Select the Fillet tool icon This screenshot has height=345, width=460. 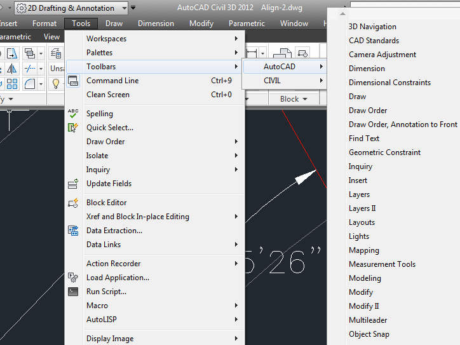tap(30, 84)
